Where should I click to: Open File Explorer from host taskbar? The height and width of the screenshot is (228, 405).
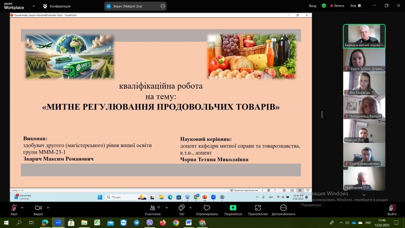click(84, 222)
